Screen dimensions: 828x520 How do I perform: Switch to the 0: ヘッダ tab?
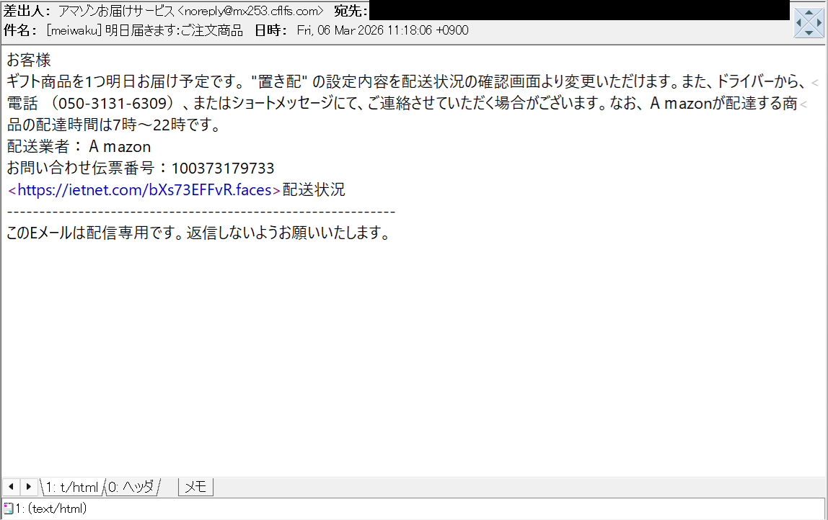click(131, 486)
